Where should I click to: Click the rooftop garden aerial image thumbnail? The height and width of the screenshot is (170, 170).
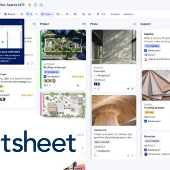point(64,45)
